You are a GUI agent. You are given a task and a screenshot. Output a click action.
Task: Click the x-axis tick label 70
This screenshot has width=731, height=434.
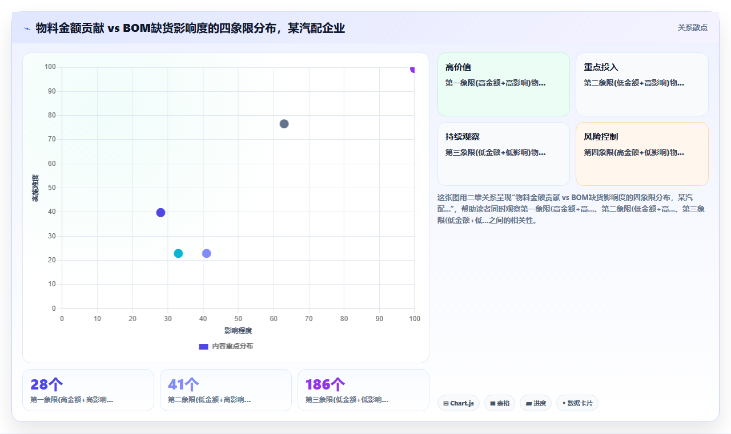pyautogui.click(x=308, y=318)
